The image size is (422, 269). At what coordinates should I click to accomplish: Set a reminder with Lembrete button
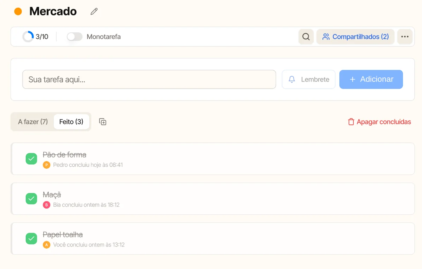pyautogui.click(x=309, y=79)
